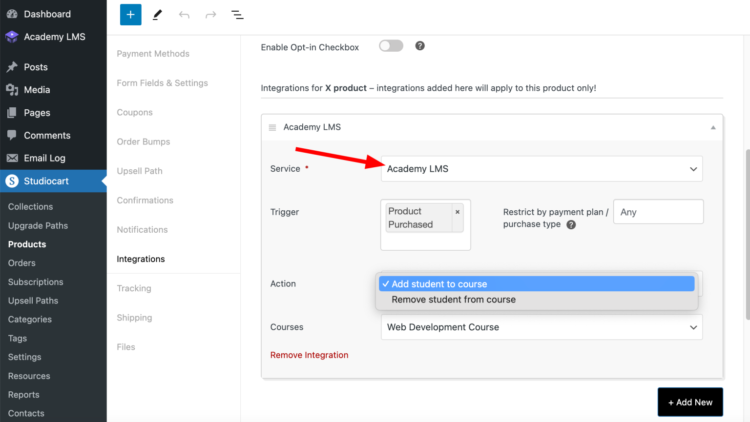Switch to Form Fields & Settings tab

pyautogui.click(x=162, y=83)
